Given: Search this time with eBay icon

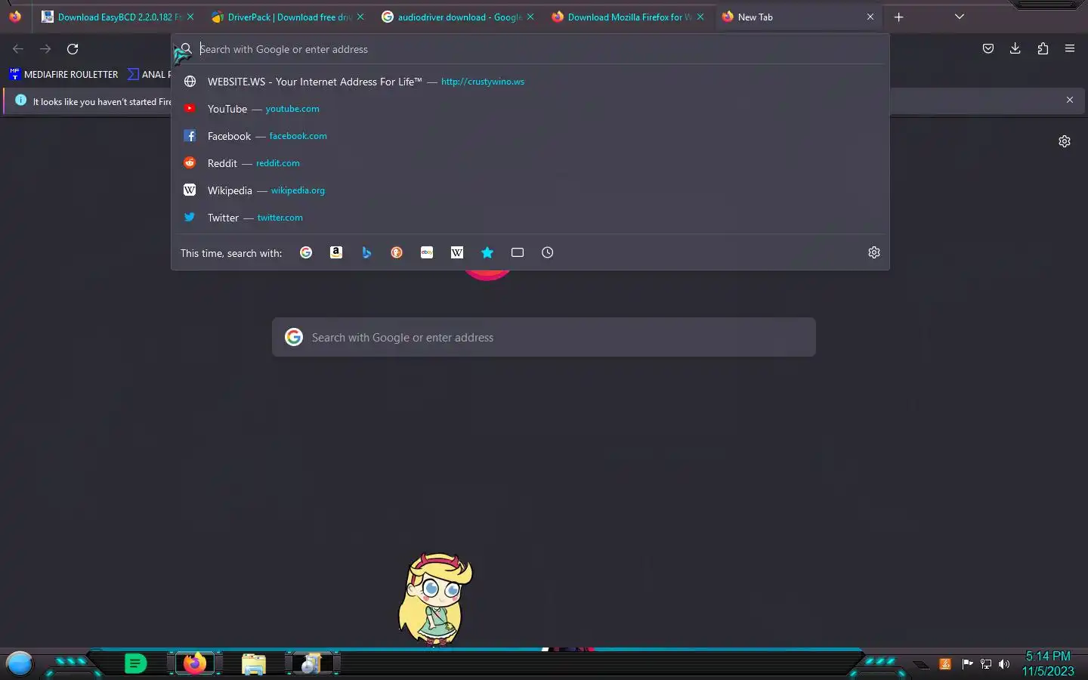Looking at the screenshot, I should pos(427,252).
